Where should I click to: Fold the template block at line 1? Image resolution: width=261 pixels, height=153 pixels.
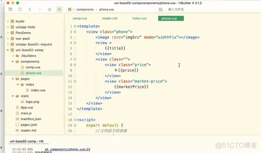tap(75, 26)
